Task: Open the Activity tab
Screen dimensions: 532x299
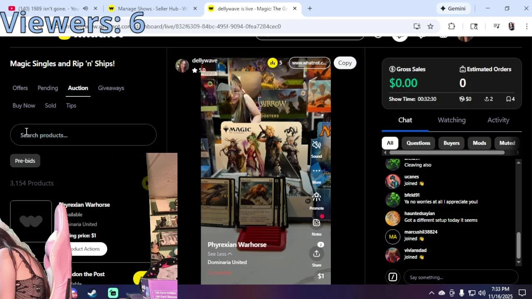Action: coord(498,120)
